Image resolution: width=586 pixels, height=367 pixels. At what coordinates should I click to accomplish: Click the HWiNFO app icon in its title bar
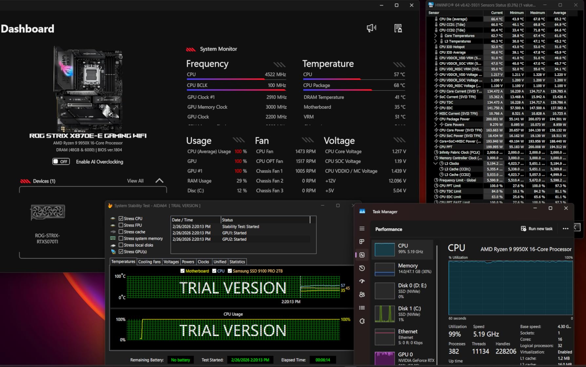coord(431,5)
